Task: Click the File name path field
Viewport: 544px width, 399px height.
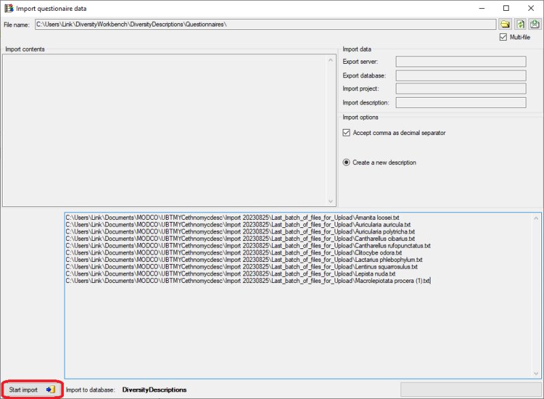Action: pos(265,24)
